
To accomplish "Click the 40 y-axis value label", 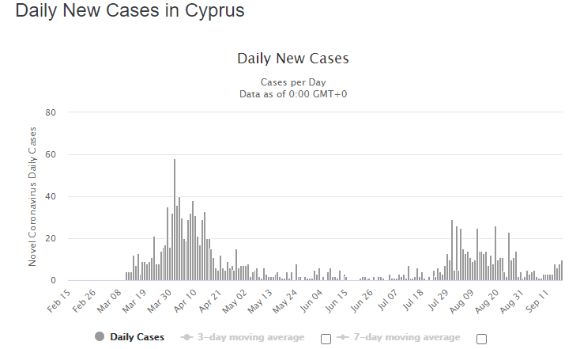I will point(51,196).
